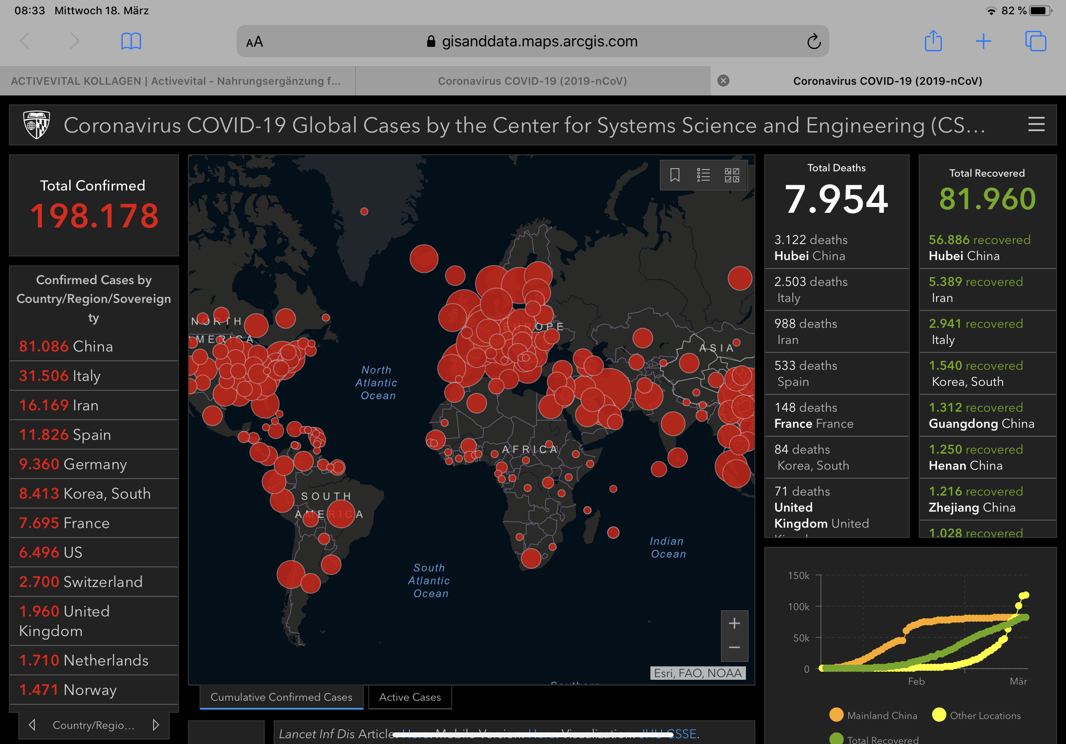
Task: Click 1.312 recovered Guangdong China entry
Action: pos(987,416)
